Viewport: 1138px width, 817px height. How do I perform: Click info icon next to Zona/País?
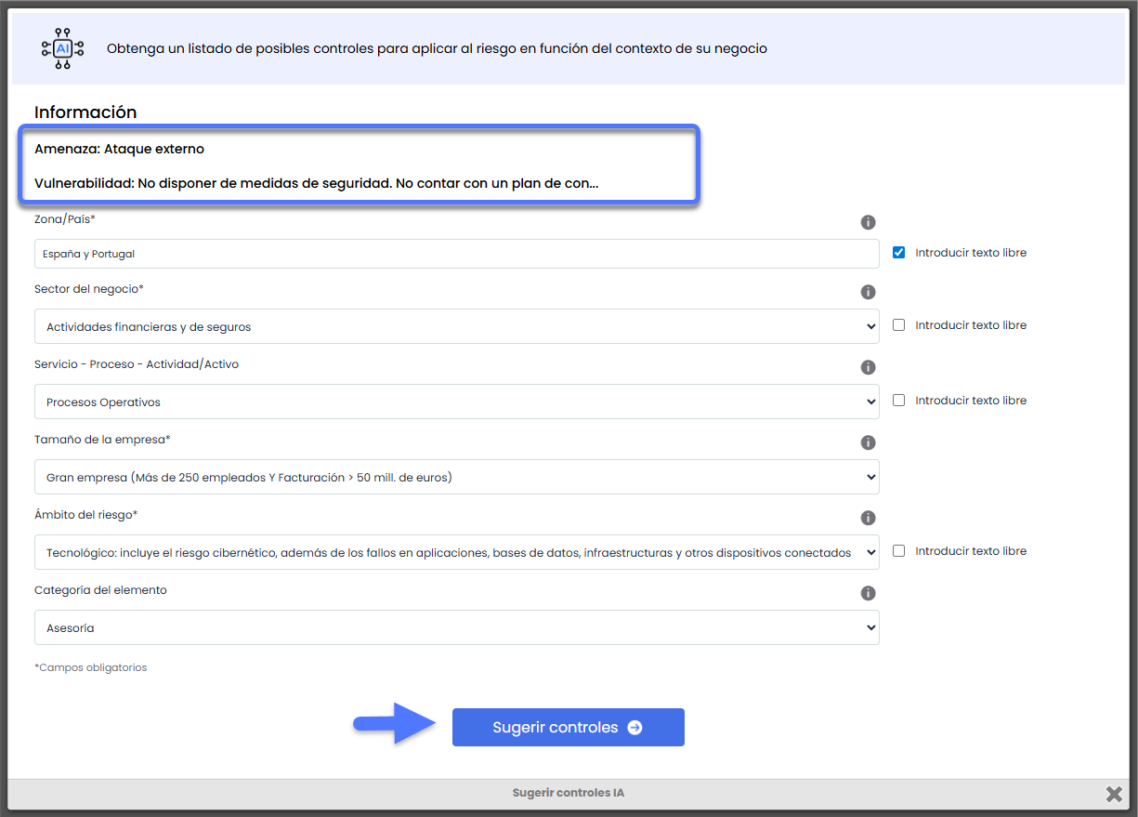click(868, 222)
